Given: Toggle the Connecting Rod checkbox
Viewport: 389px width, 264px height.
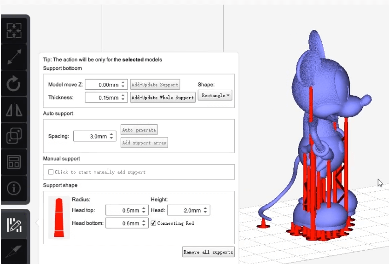Looking at the screenshot, I should pos(154,223).
